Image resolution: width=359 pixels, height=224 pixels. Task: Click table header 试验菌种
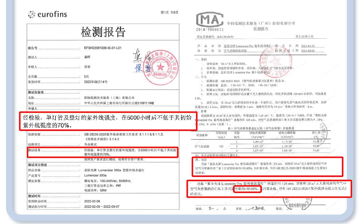click(202, 135)
